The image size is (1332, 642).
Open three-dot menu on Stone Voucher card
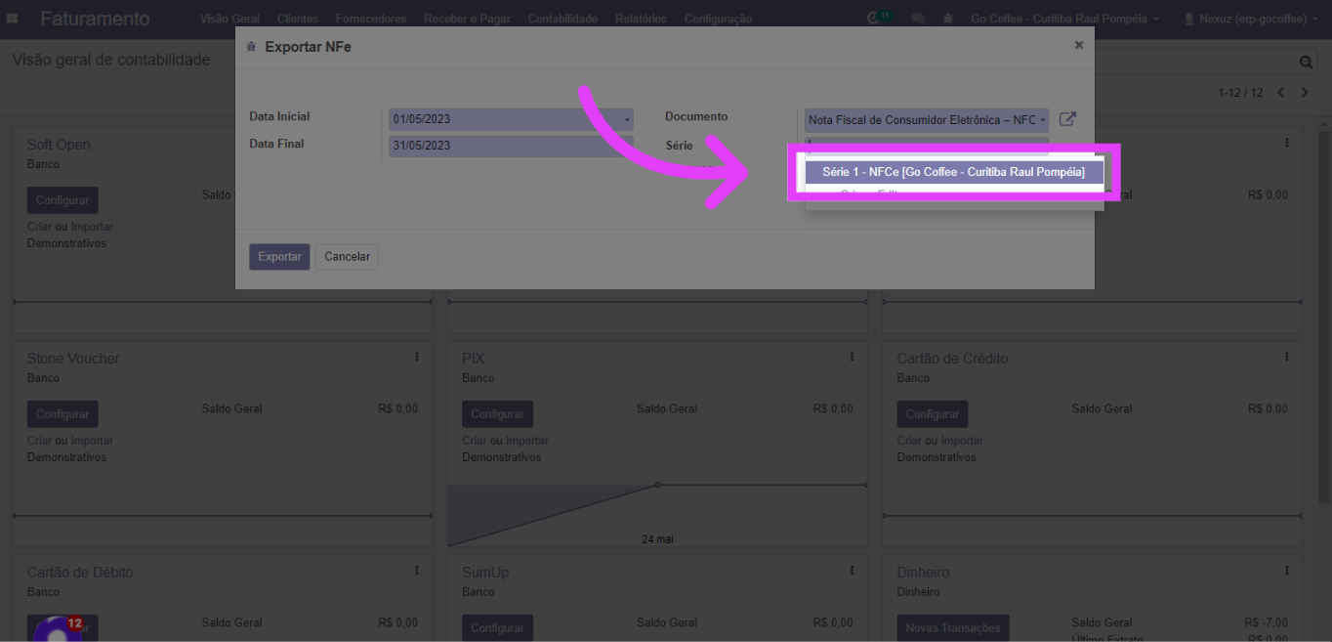pos(417,358)
